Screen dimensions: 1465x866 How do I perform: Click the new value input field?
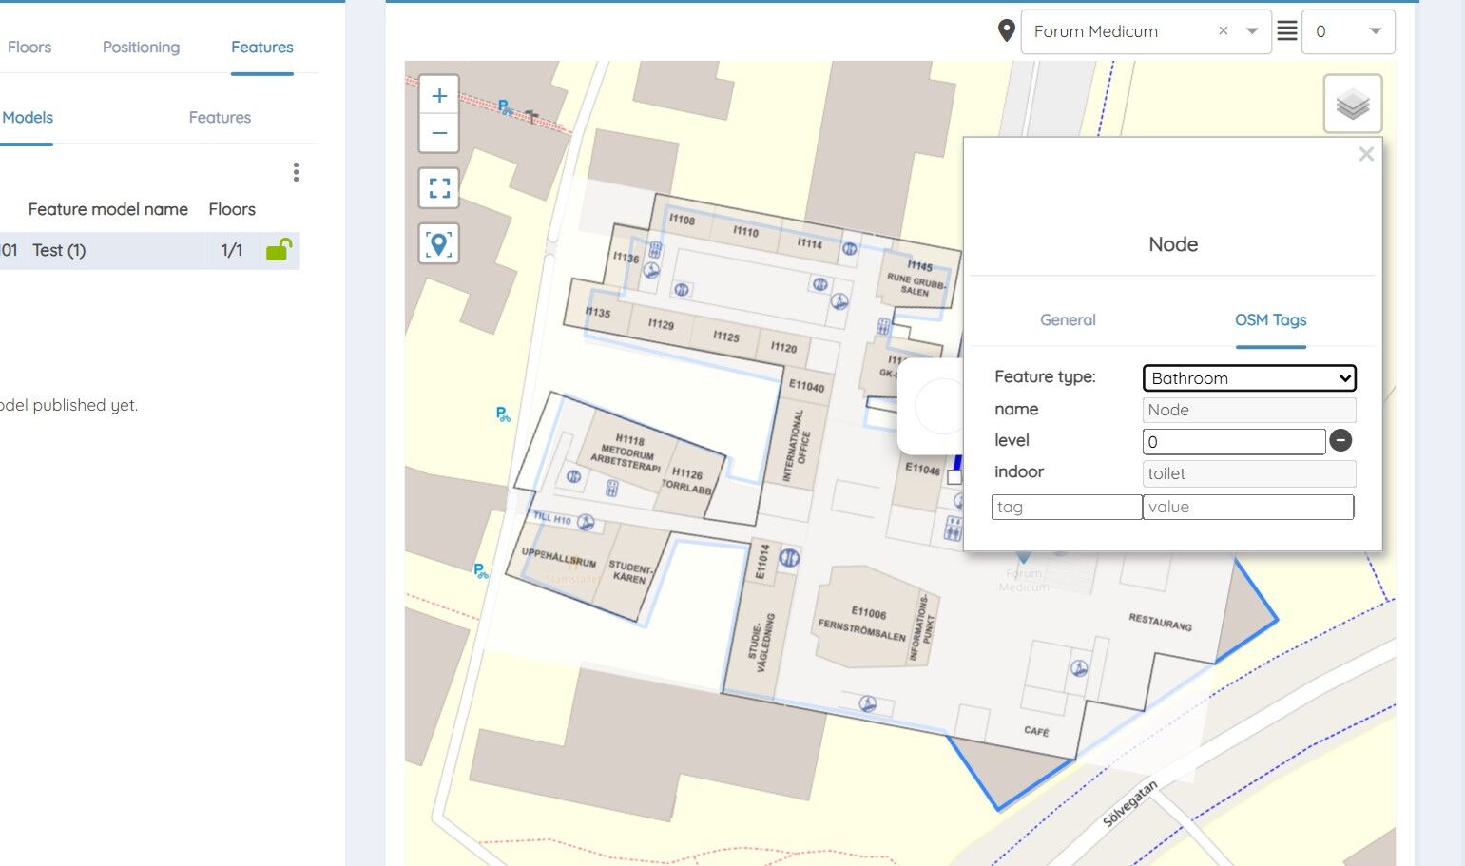1248,507
